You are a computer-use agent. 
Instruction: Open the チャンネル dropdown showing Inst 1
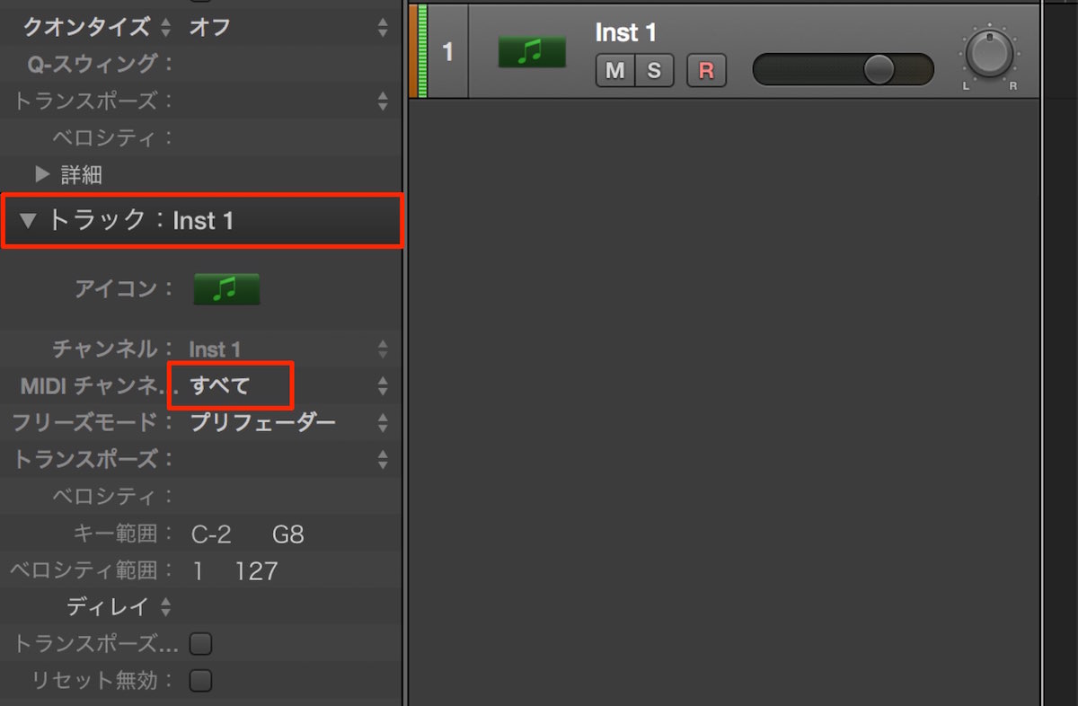tap(287, 349)
